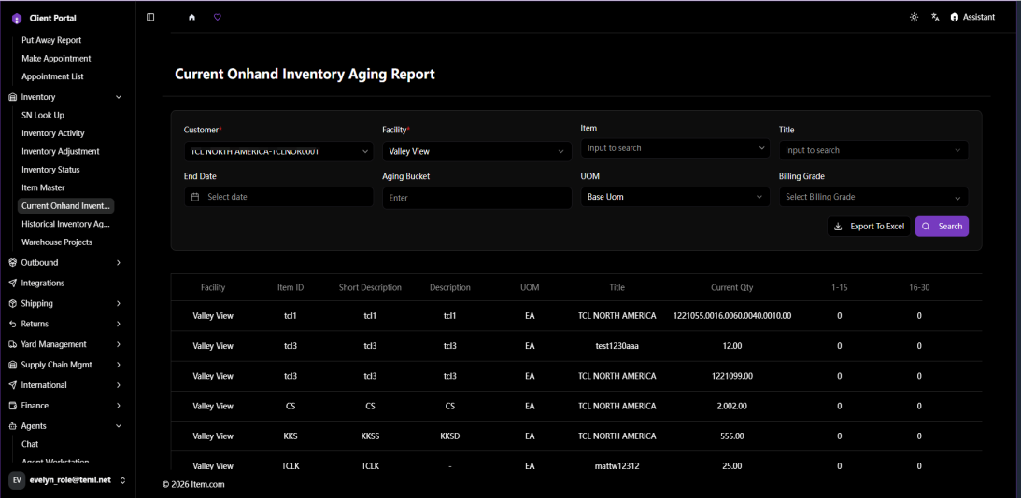Viewport: 1021px width, 498px height.
Task: Expand the Yard Management chevron
Action: (119, 344)
